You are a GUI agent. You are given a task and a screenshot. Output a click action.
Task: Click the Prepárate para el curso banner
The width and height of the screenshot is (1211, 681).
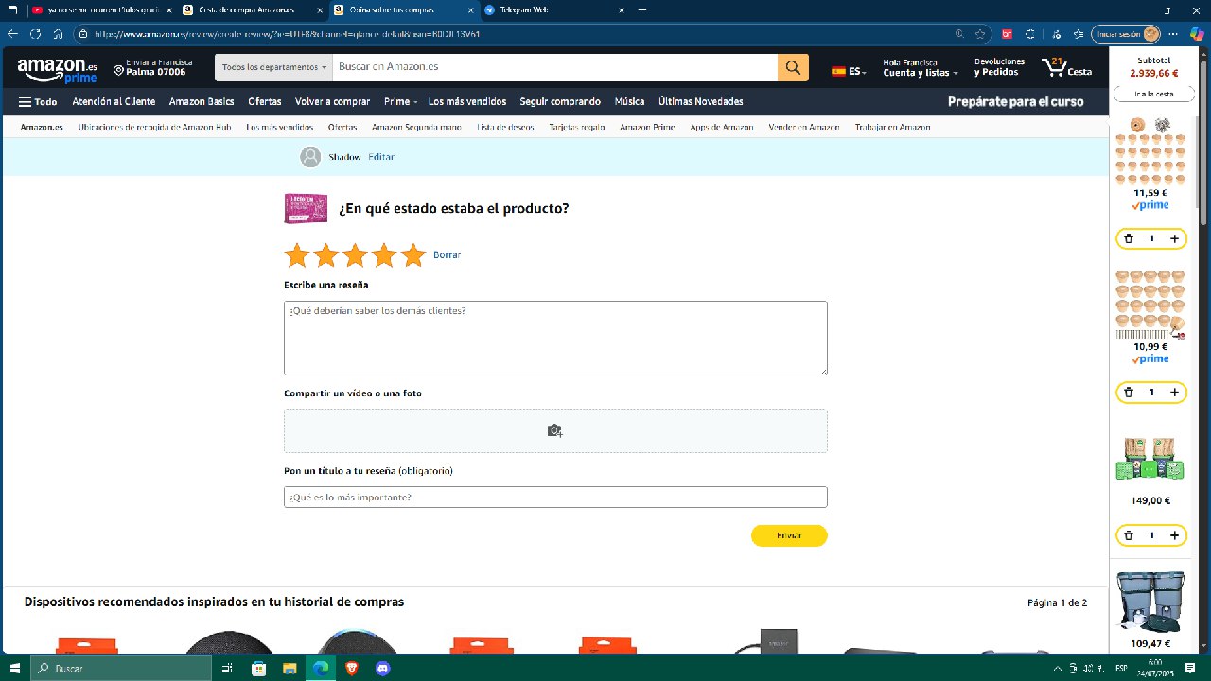coord(1016,101)
